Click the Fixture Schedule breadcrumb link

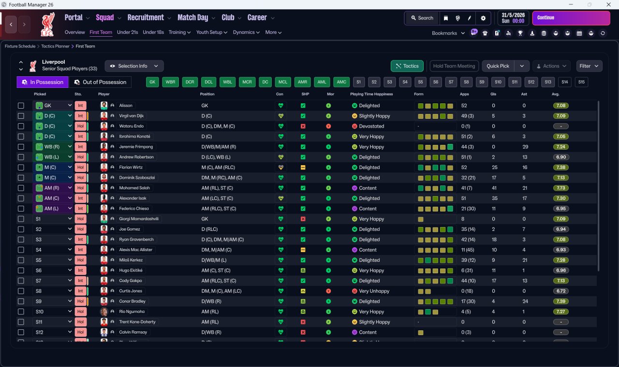20,46
